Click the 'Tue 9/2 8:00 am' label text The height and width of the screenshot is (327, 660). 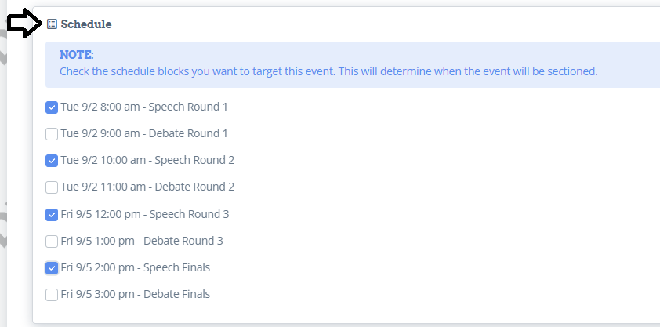pyautogui.click(x=100, y=107)
